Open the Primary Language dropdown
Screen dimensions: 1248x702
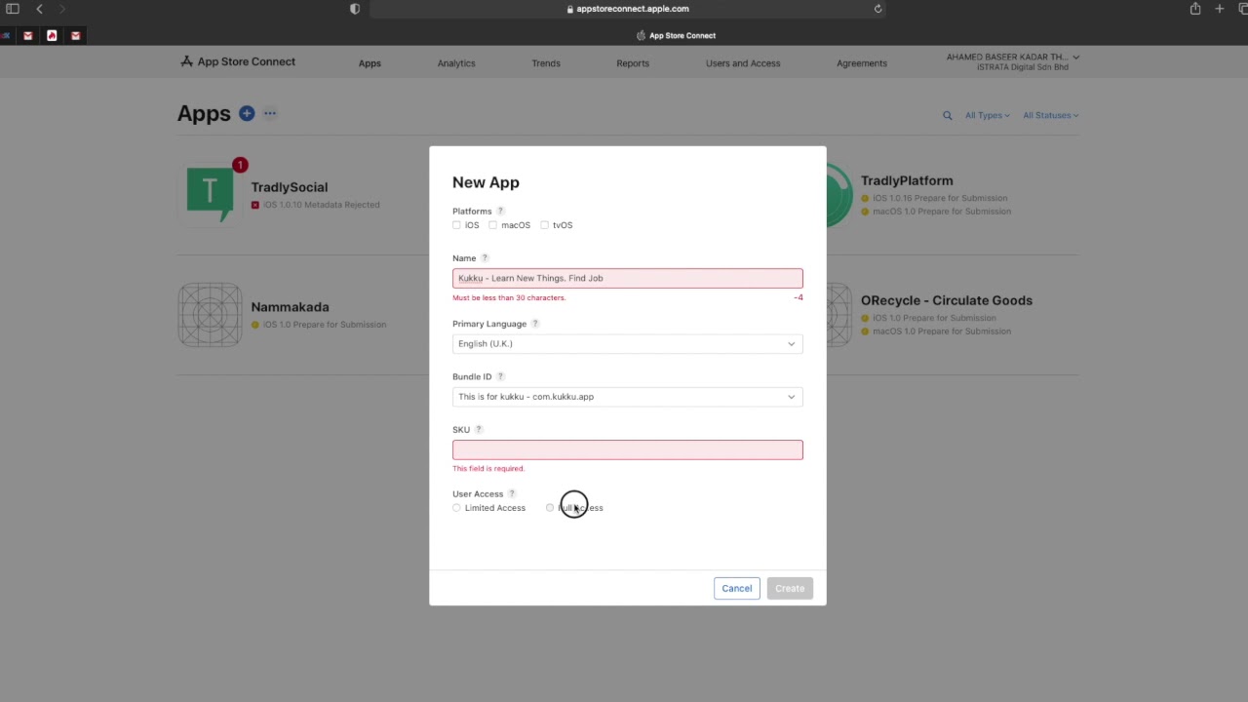pos(628,343)
